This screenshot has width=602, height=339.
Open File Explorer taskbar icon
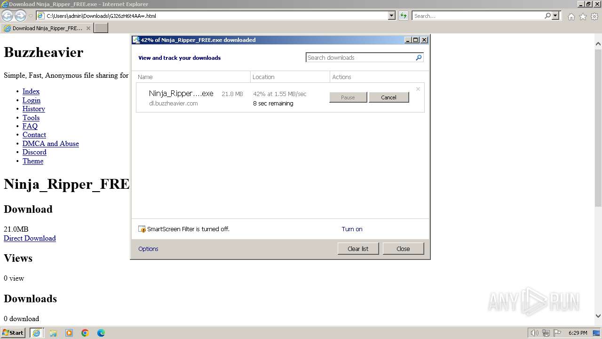53,333
